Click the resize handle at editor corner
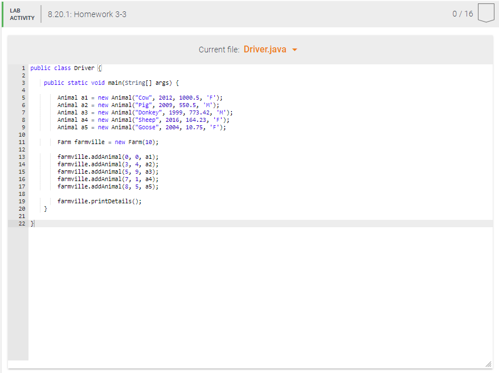Viewport: 499px width, 373px height. click(487, 364)
